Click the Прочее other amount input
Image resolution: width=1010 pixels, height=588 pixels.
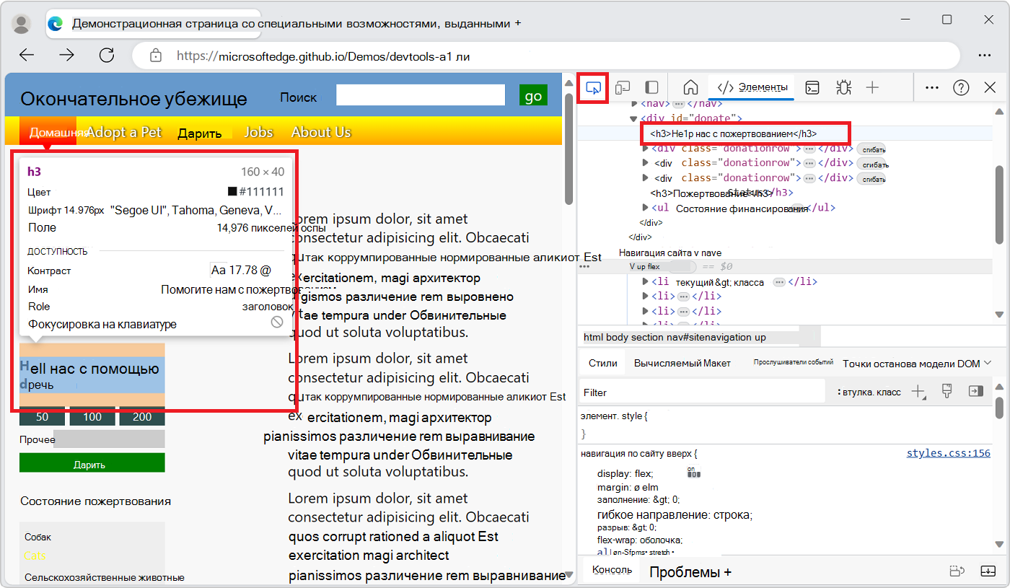pyautogui.click(x=109, y=439)
